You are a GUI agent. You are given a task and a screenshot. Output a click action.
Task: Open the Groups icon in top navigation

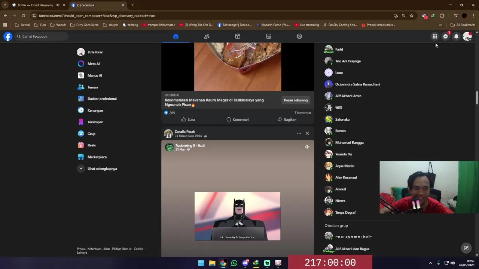(299, 36)
